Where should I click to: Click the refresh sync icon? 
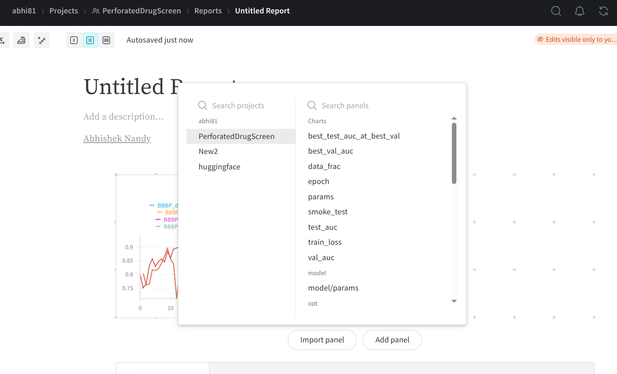603,11
